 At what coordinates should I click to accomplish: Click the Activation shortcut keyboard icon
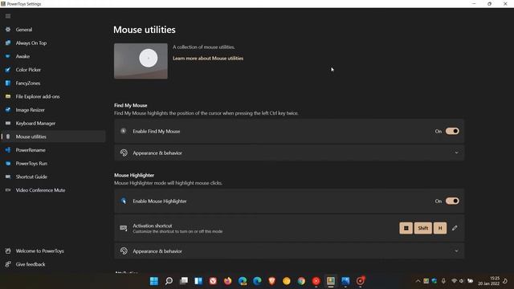coord(124,228)
